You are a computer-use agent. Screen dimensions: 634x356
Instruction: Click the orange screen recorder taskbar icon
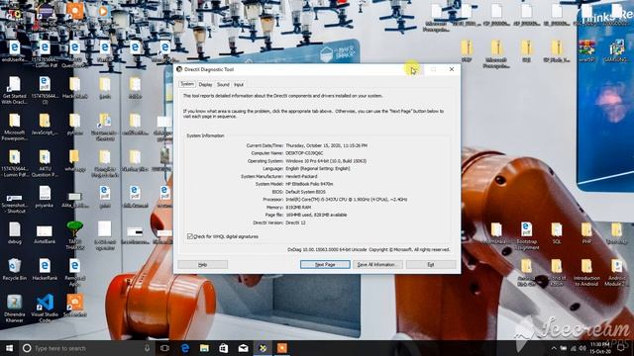(281, 348)
